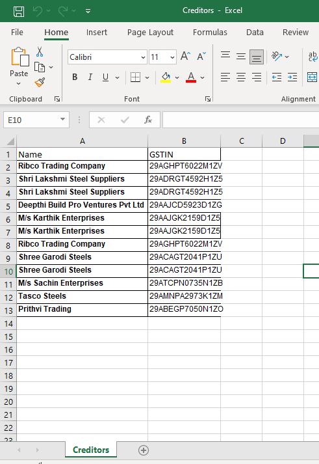Click the Paste clipboard icon
319x464 pixels.
coord(19,57)
